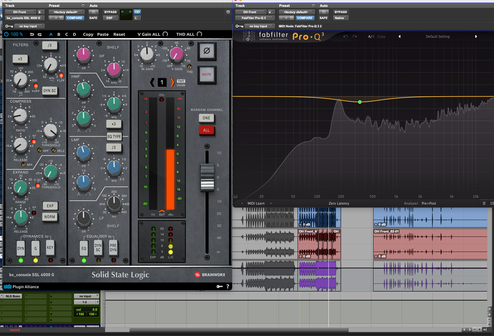This screenshot has width=494, height=336.
Task: Open Native format dropdown in Pro-Q window
Action: pos(341,18)
